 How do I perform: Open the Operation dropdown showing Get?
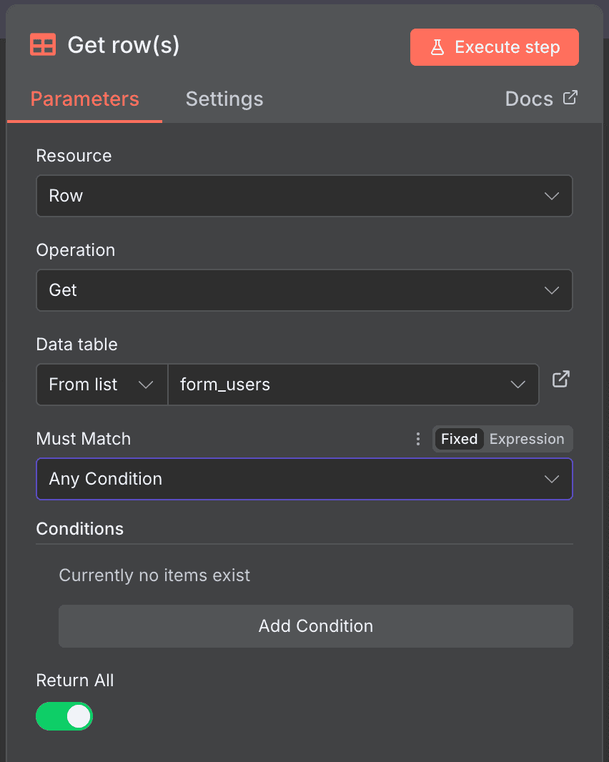click(x=304, y=290)
